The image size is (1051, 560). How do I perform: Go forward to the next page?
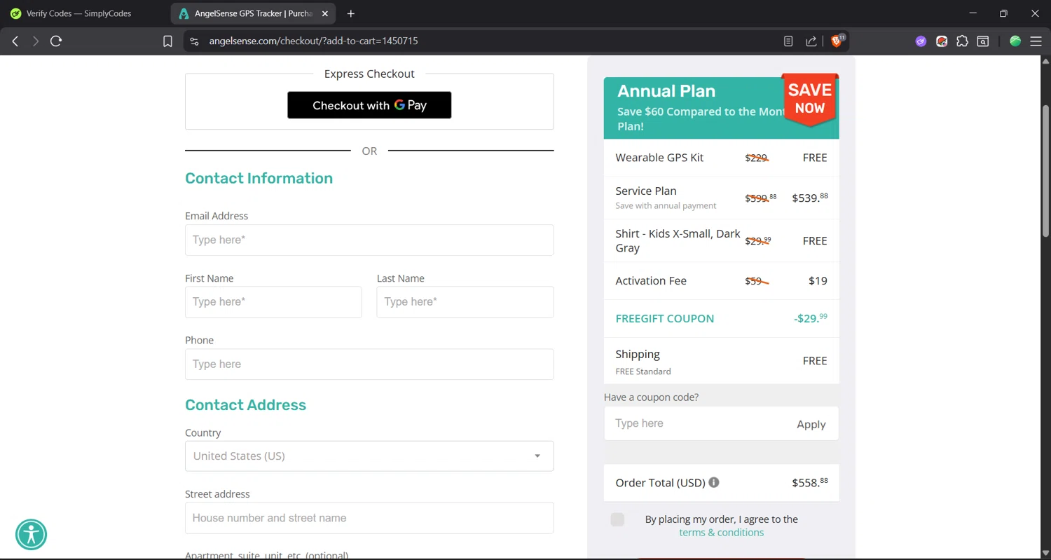[36, 41]
